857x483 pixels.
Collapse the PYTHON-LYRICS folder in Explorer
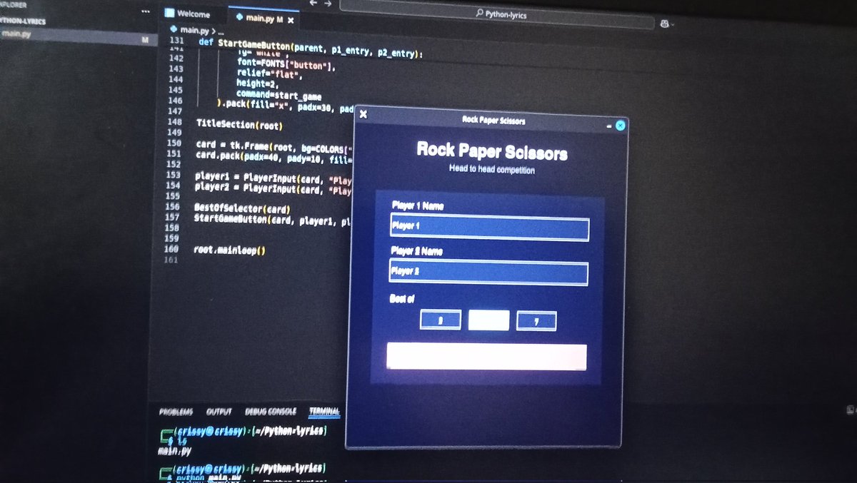pos(24,21)
